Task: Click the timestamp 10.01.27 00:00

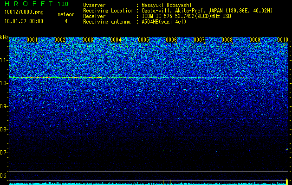Action: pyautogui.click(x=24, y=21)
